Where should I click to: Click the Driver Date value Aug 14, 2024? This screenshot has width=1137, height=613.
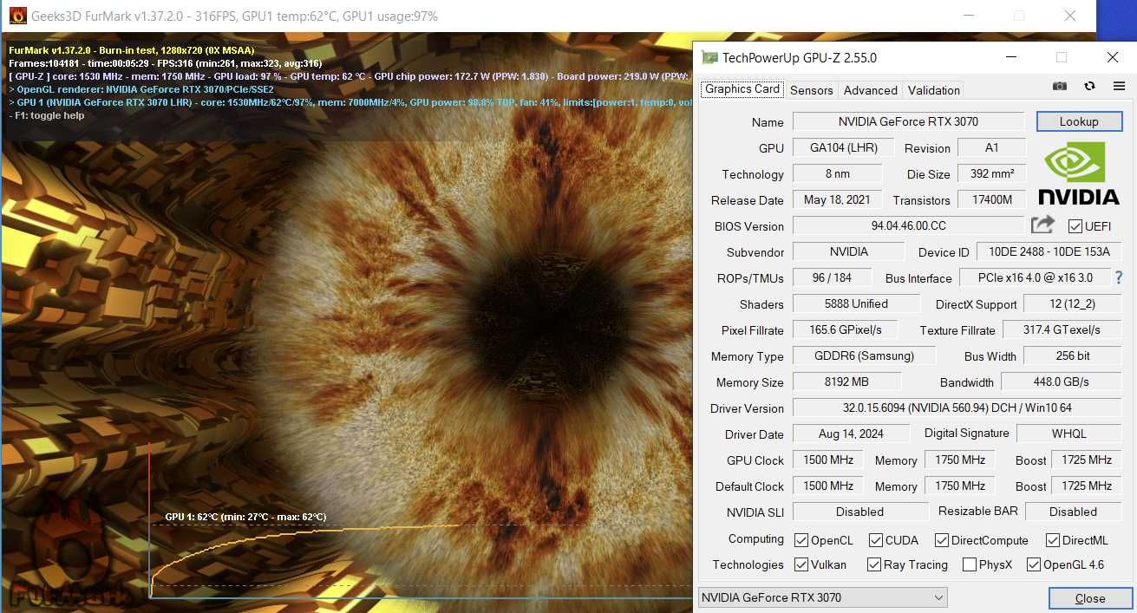[x=851, y=434]
